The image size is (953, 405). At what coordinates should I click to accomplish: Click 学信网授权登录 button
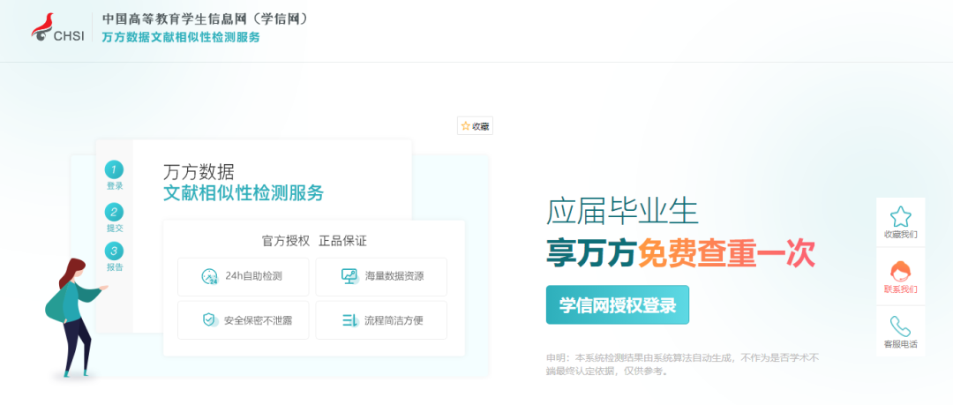(618, 304)
